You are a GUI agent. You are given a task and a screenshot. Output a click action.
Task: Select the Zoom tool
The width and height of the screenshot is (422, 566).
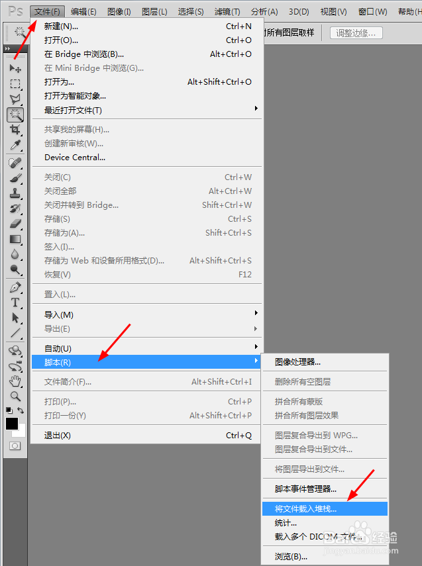[15, 397]
